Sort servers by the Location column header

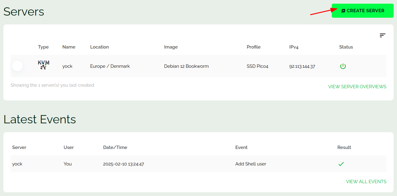click(x=99, y=47)
